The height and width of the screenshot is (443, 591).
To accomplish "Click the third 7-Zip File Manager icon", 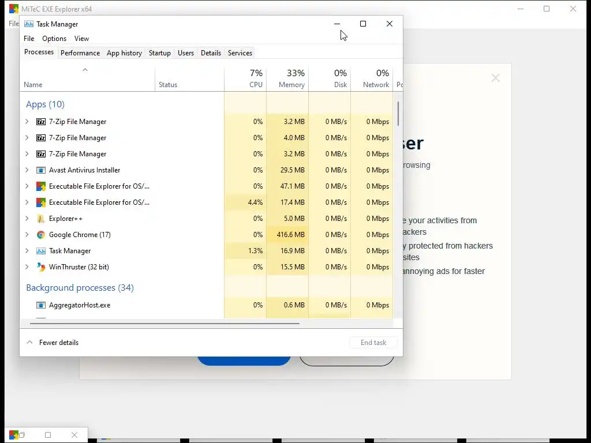I will click(41, 154).
